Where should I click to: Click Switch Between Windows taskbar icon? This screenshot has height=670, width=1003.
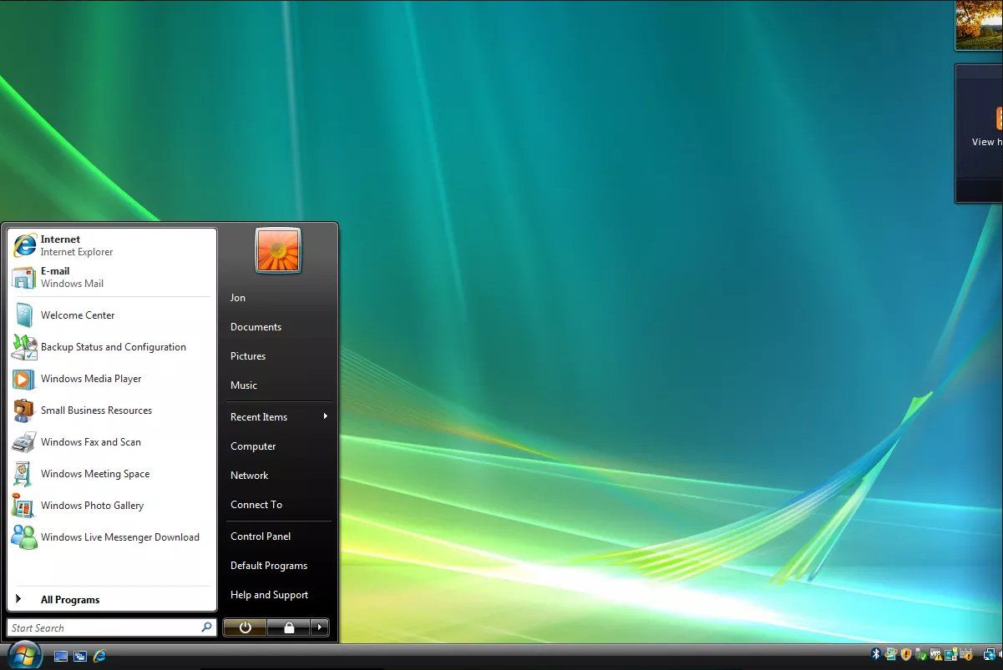pos(80,657)
